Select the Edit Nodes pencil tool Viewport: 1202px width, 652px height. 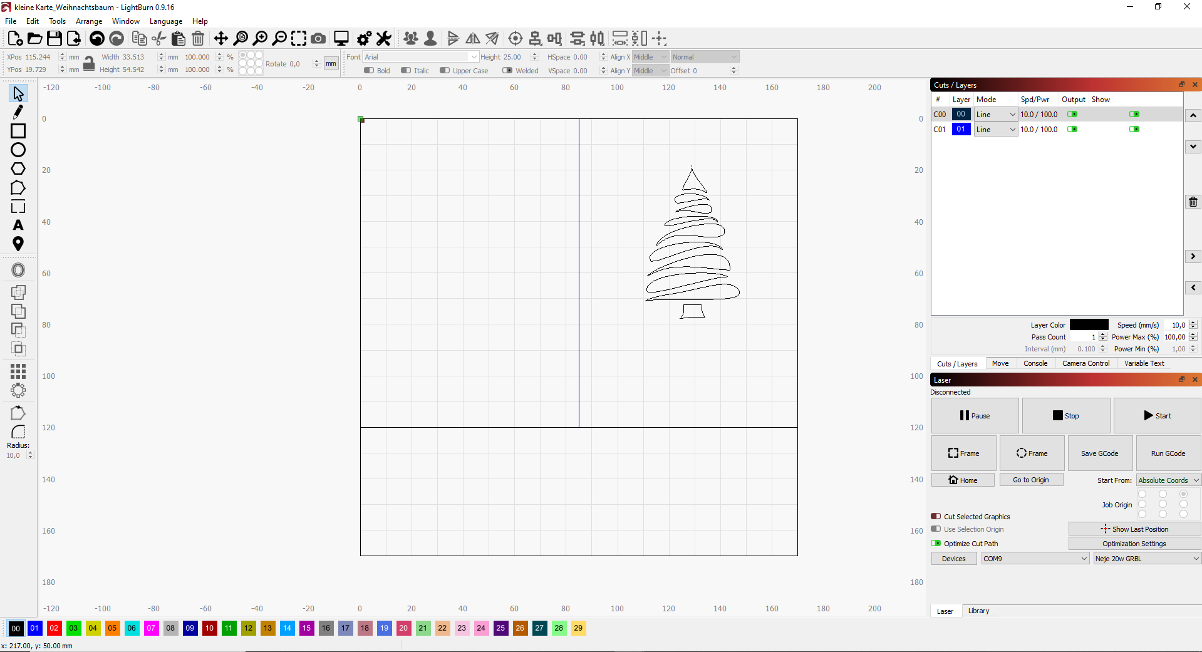click(x=18, y=111)
